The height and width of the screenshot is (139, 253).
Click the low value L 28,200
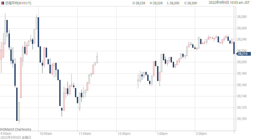tap(173, 3)
